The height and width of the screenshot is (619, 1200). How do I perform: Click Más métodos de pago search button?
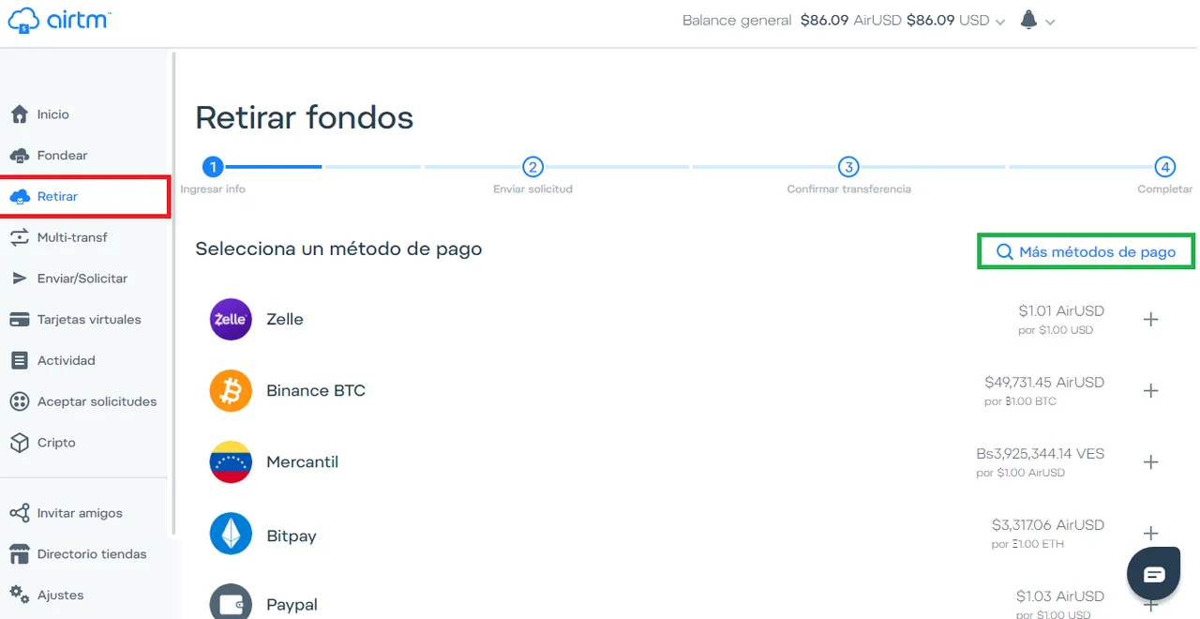click(x=1086, y=251)
